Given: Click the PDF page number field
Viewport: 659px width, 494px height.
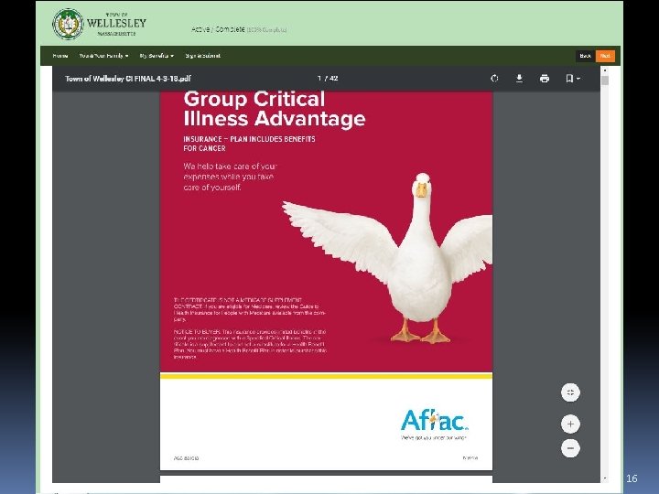Looking at the screenshot, I should (319, 79).
